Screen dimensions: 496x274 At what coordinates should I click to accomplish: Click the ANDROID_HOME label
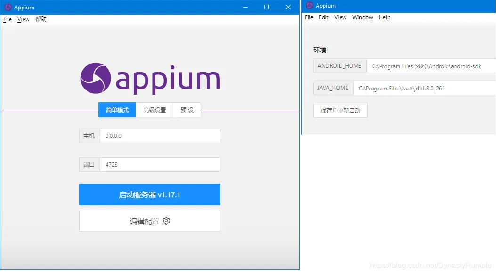point(340,66)
